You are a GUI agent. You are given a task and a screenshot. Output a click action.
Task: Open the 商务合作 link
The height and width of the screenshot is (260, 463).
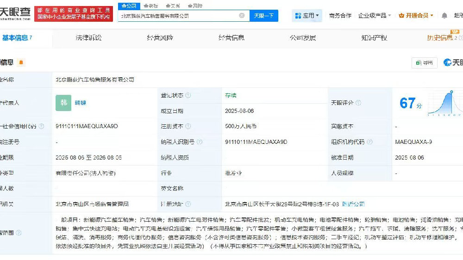coord(340,16)
